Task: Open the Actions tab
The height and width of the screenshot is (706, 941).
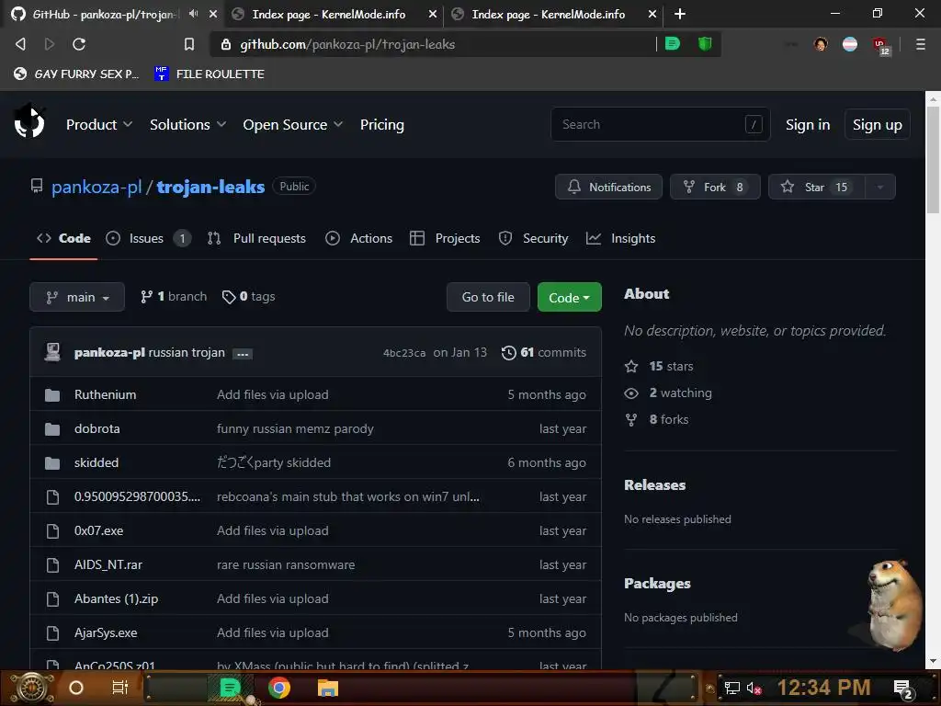Action: pyautogui.click(x=359, y=238)
